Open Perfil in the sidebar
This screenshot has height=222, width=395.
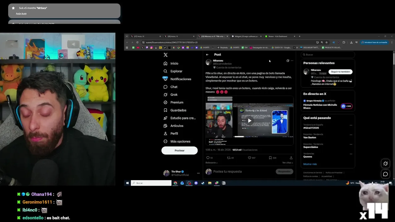[171, 134]
